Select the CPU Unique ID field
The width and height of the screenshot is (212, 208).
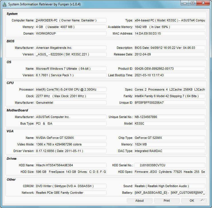pyautogui.click(x=170, y=103)
